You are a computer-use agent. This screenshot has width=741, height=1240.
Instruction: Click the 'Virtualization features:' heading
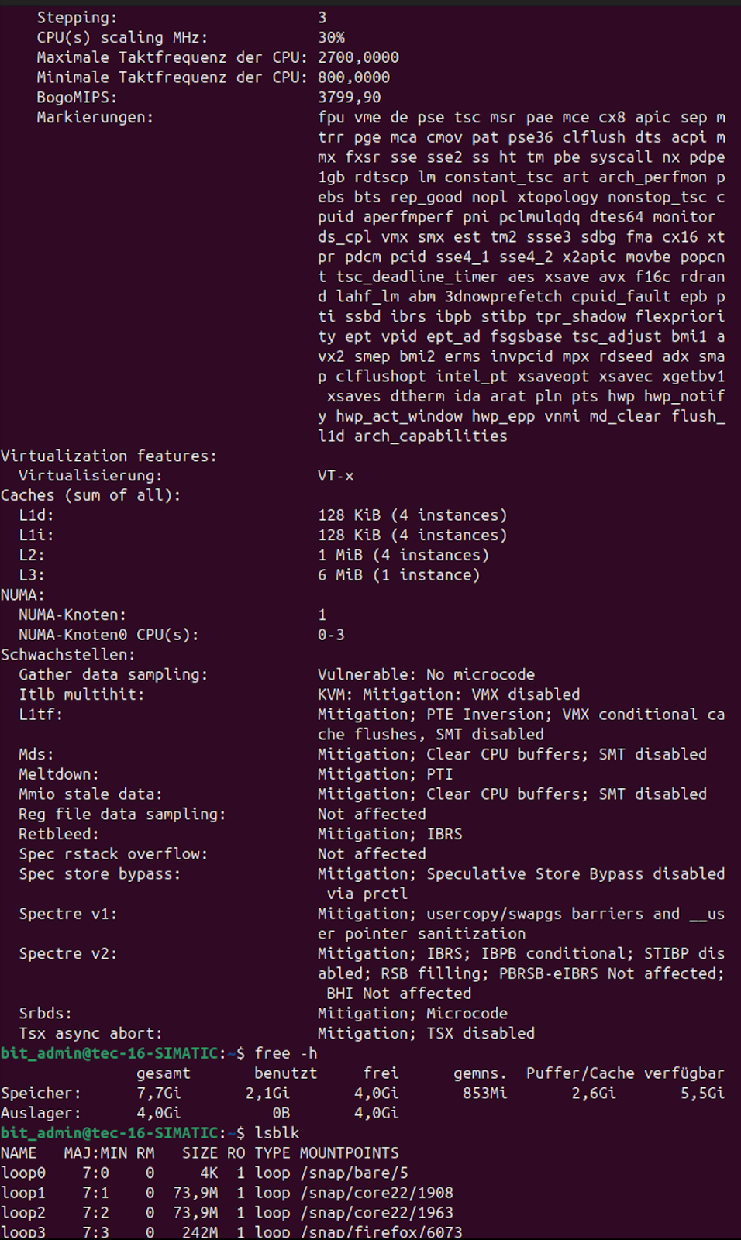109,456
